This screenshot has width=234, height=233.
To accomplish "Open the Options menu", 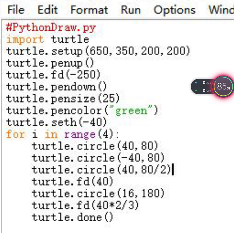I will pyautogui.click(x=175, y=10).
